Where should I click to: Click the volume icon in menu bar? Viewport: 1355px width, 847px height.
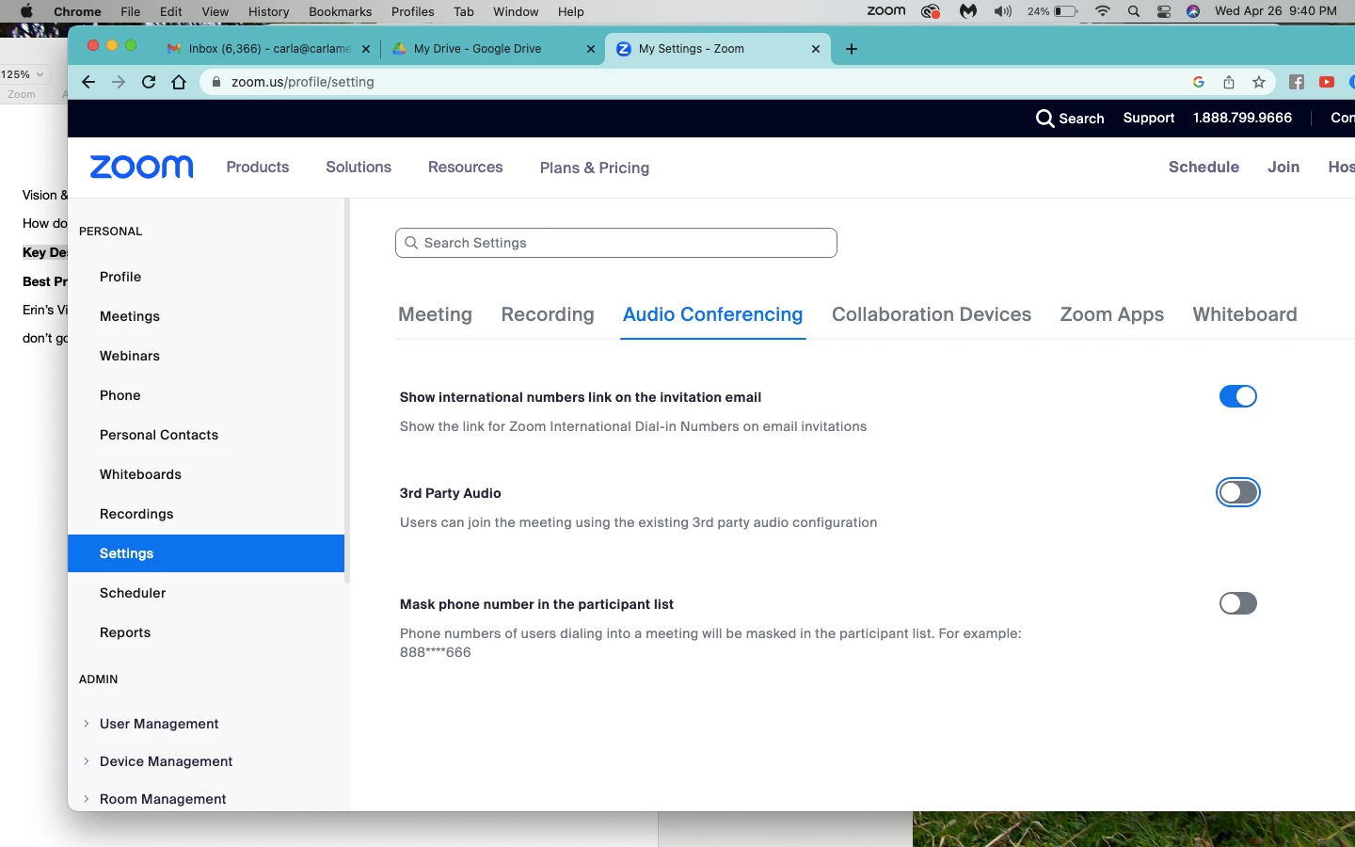pyautogui.click(x=1003, y=11)
